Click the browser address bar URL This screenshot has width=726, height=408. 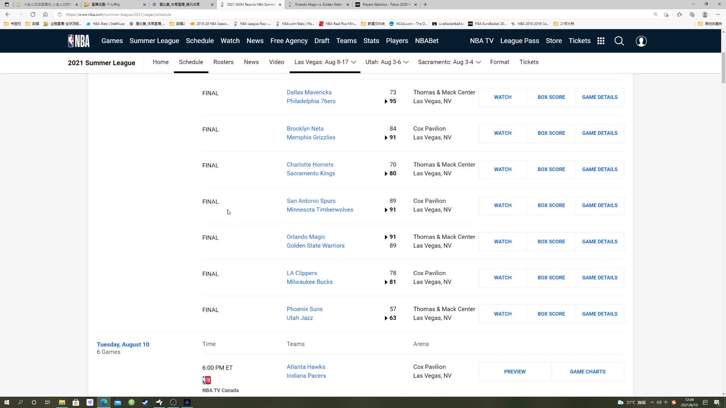click(118, 14)
